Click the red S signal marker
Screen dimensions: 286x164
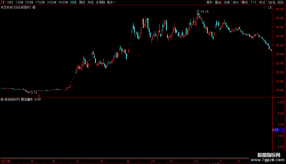39,96
